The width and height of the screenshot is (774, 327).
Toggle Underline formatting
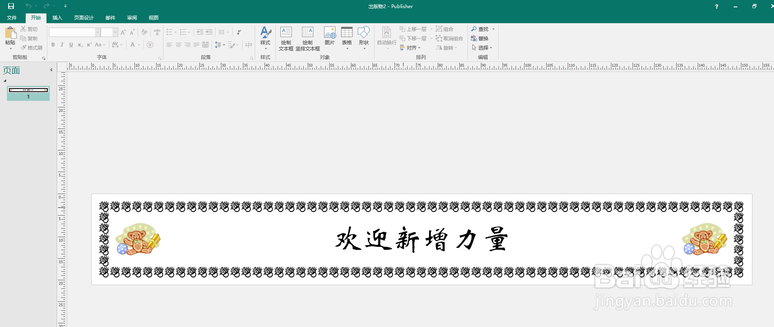pos(71,45)
